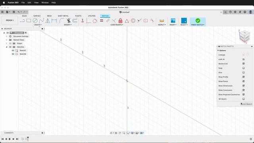Expand the Named Views tree node
254x143 pixels.
coord(7,40)
